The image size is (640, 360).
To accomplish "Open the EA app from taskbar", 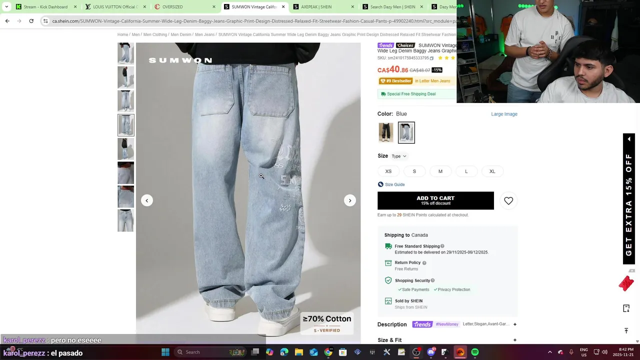I will point(460,352).
